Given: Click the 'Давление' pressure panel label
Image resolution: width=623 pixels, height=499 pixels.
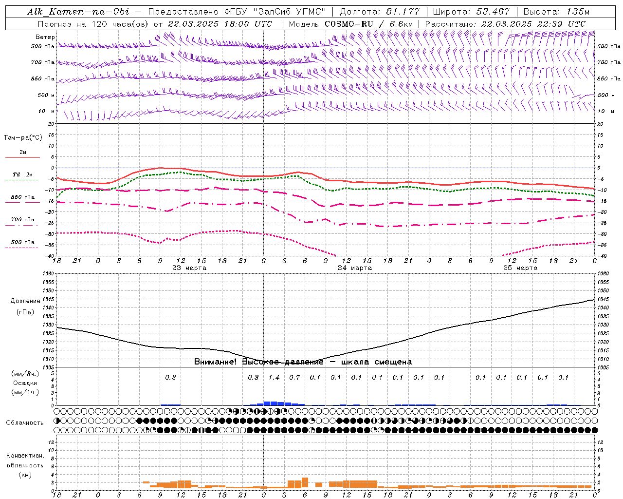Looking at the screenshot, I should 25,301.
